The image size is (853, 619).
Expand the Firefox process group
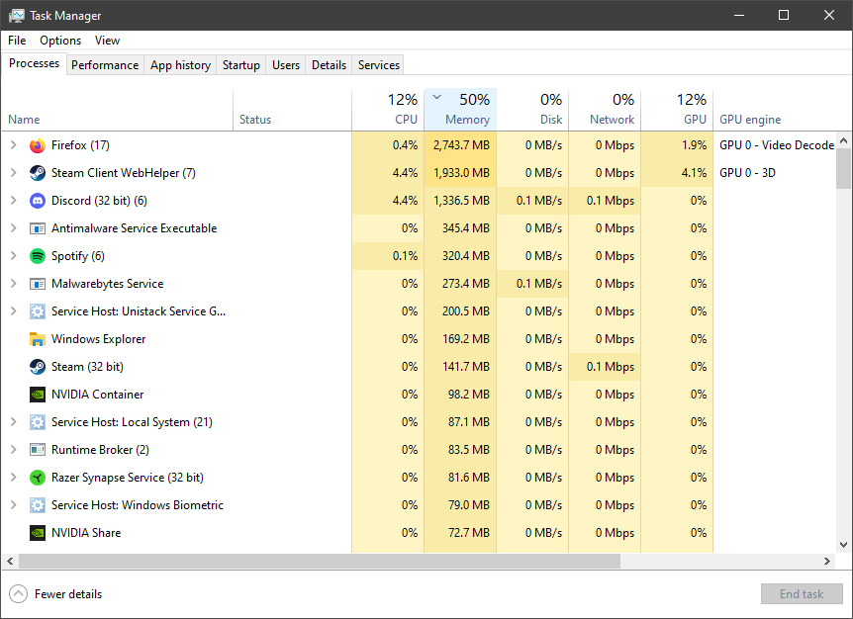coord(14,145)
